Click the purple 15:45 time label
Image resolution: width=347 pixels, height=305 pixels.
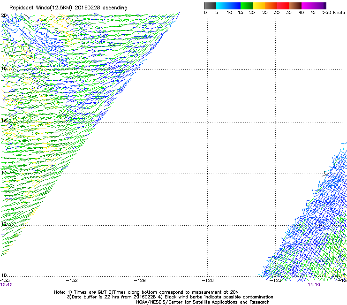coord(7,285)
